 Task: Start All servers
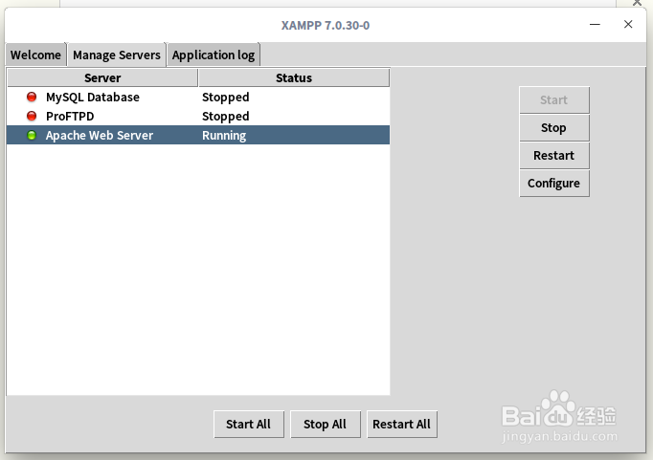249,425
